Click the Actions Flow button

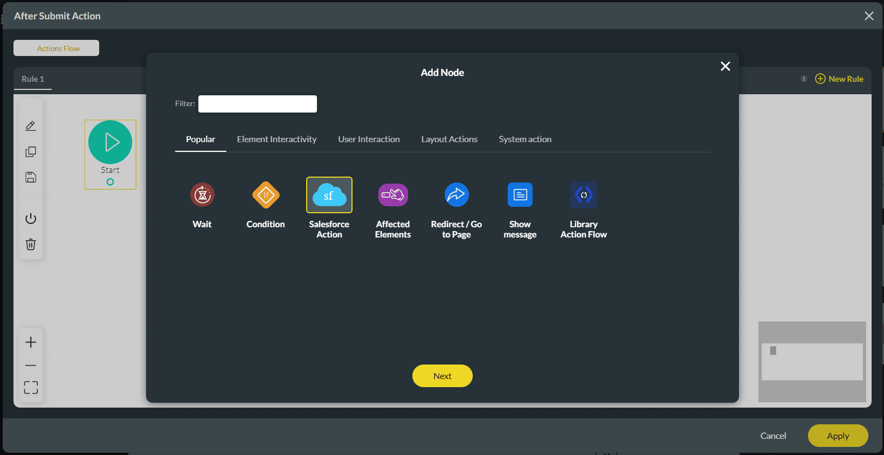point(56,48)
